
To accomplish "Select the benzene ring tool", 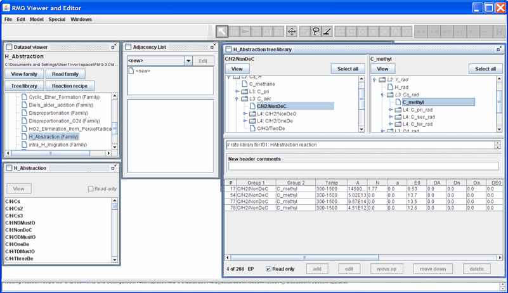I will tap(407, 32).
